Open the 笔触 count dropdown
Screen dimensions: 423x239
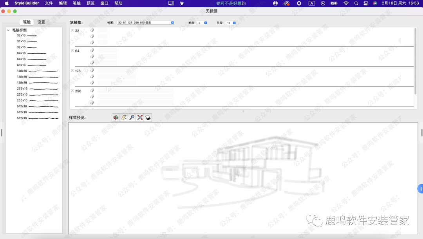(x=202, y=23)
